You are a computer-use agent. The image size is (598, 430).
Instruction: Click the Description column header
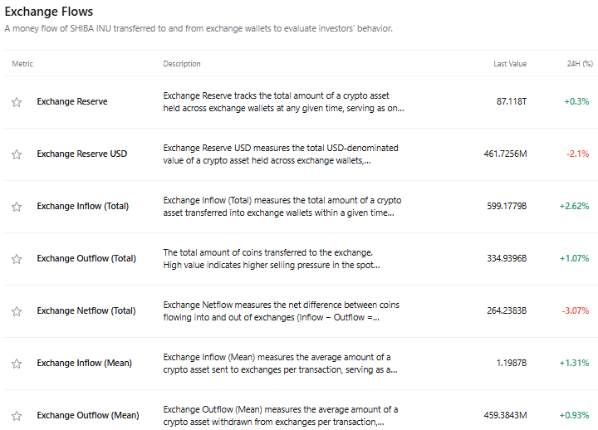[x=182, y=64]
